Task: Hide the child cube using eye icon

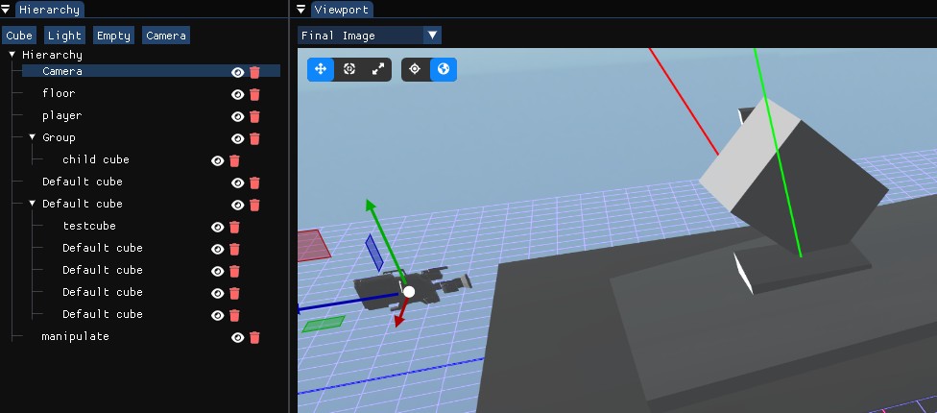Action: 217,160
